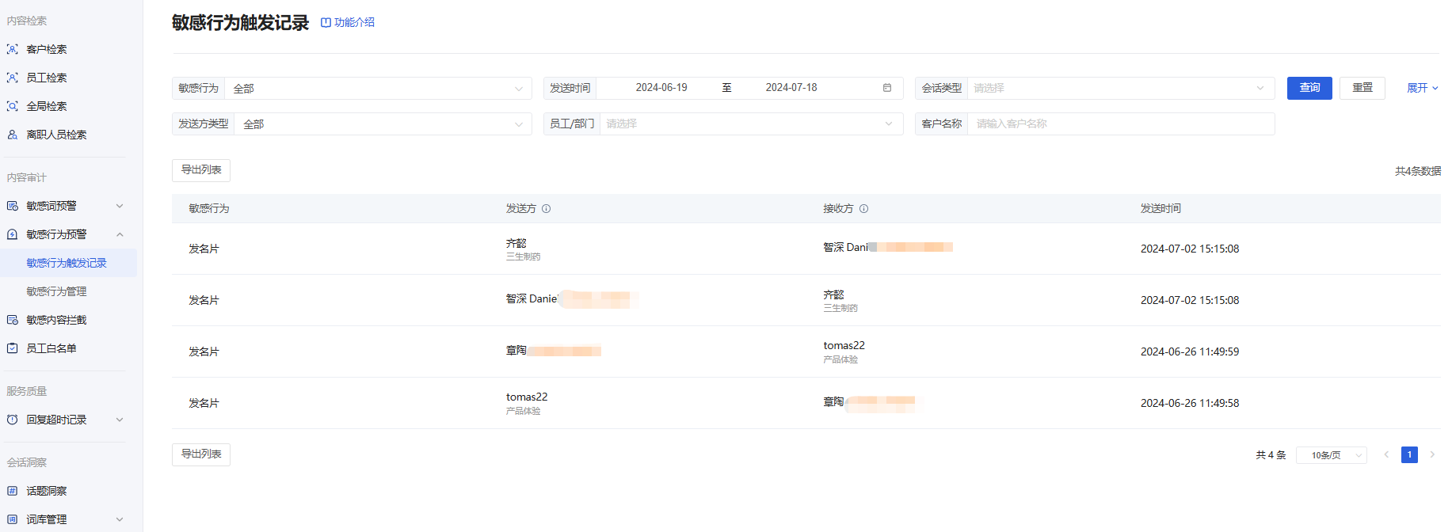Open 客户检索 menu item
This screenshot has width=1452, height=532.
(47, 49)
